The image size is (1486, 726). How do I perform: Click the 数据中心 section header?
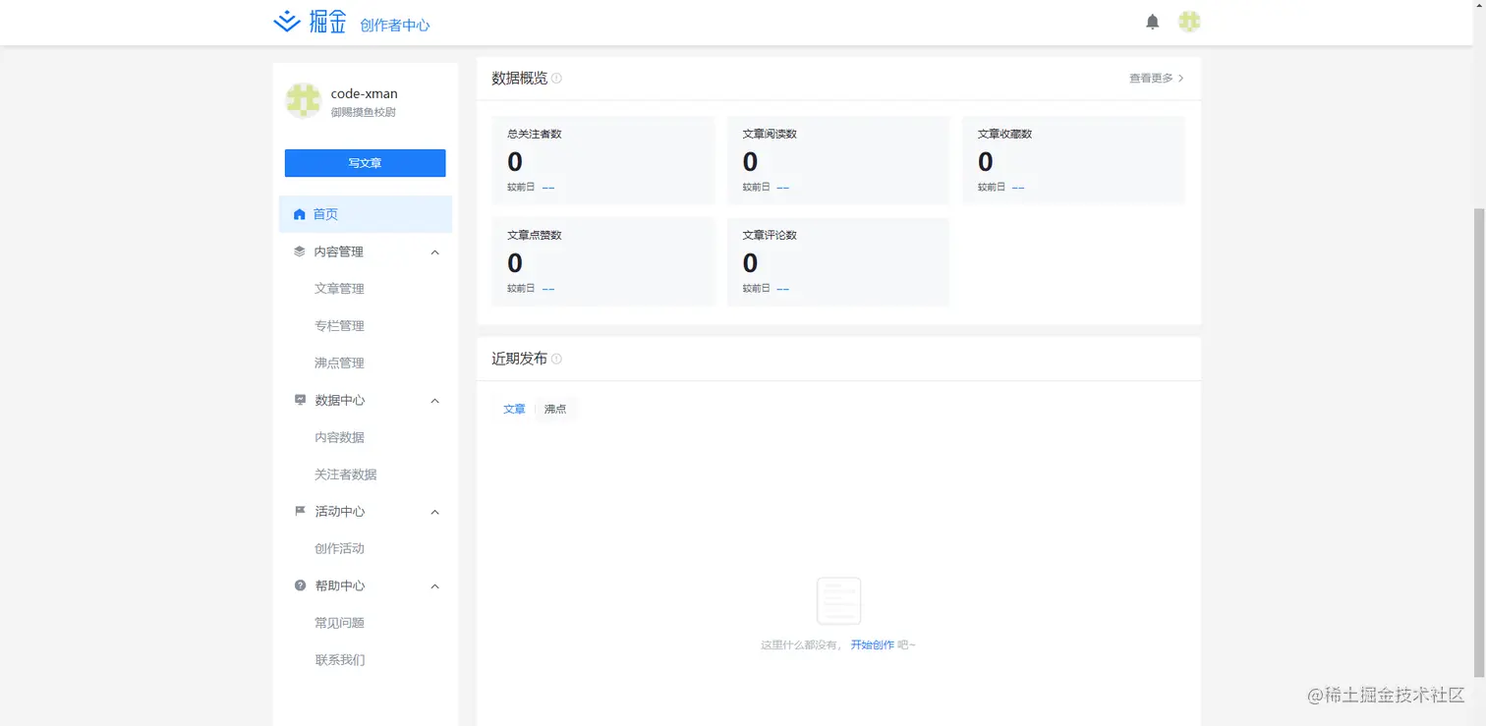[366, 400]
